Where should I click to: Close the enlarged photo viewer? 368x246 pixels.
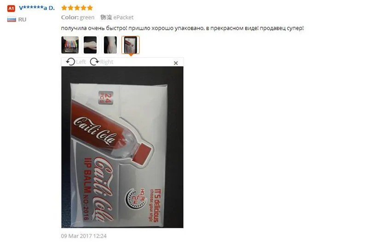pos(176,63)
